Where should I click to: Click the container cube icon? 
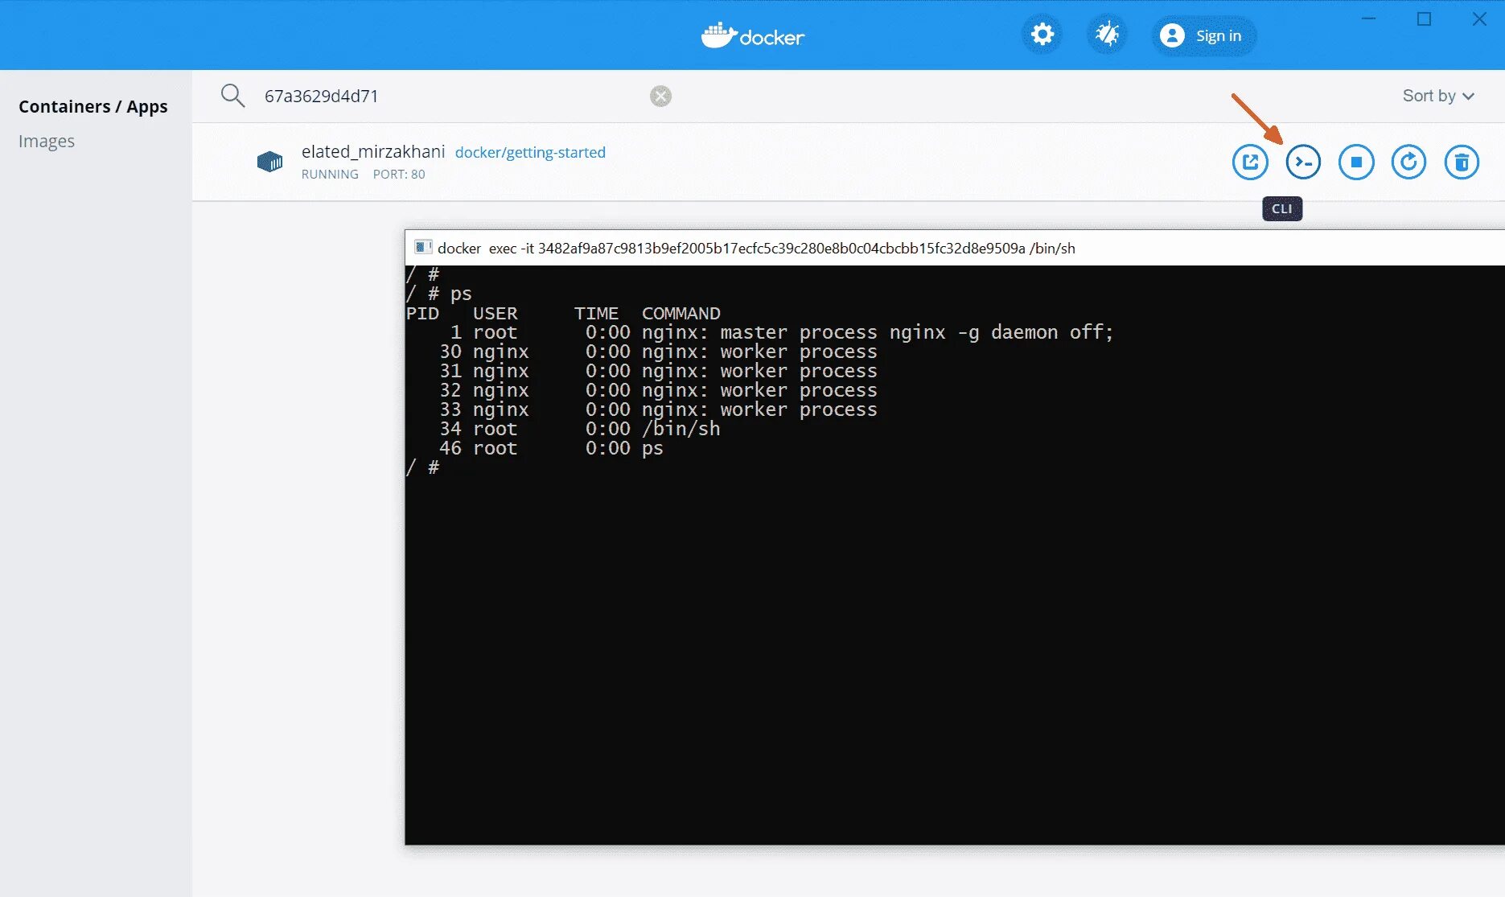(269, 162)
